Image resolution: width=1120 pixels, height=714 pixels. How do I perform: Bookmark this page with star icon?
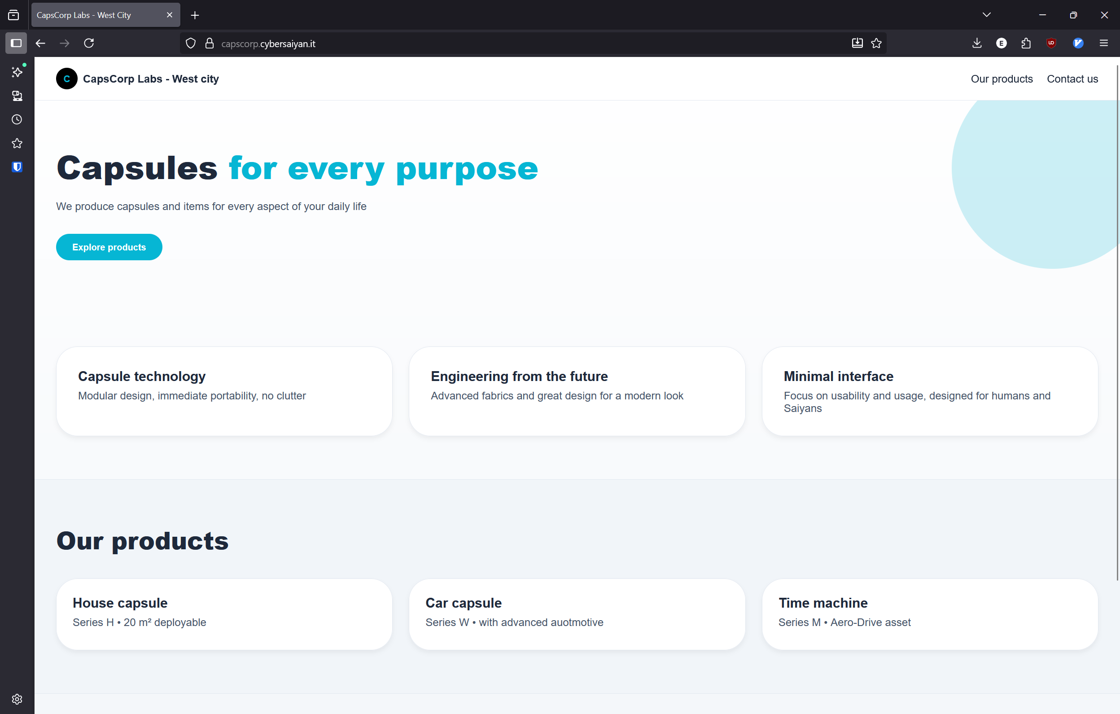pyautogui.click(x=876, y=43)
